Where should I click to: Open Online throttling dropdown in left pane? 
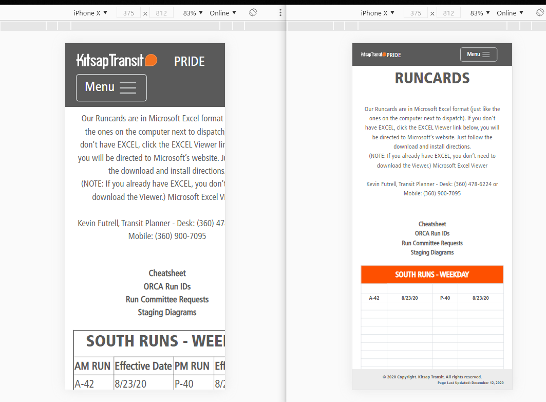223,13
